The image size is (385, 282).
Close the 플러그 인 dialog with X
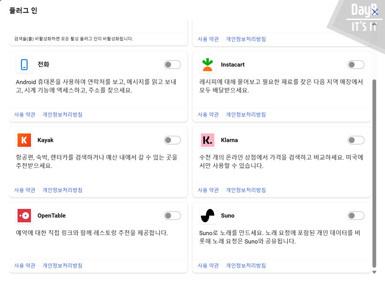(375, 12)
